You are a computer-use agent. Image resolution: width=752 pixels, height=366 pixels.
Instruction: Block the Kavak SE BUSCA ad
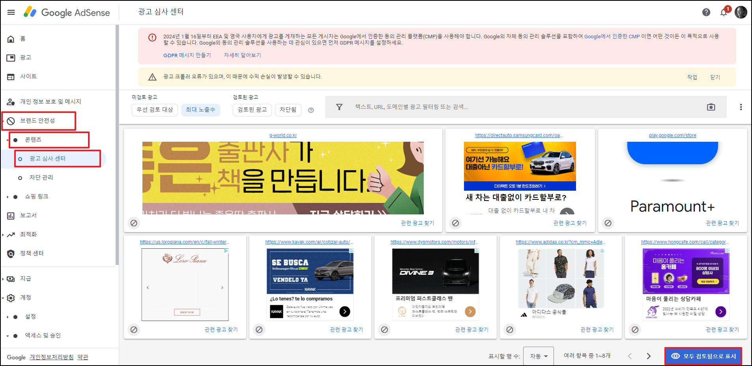pyautogui.click(x=259, y=330)
